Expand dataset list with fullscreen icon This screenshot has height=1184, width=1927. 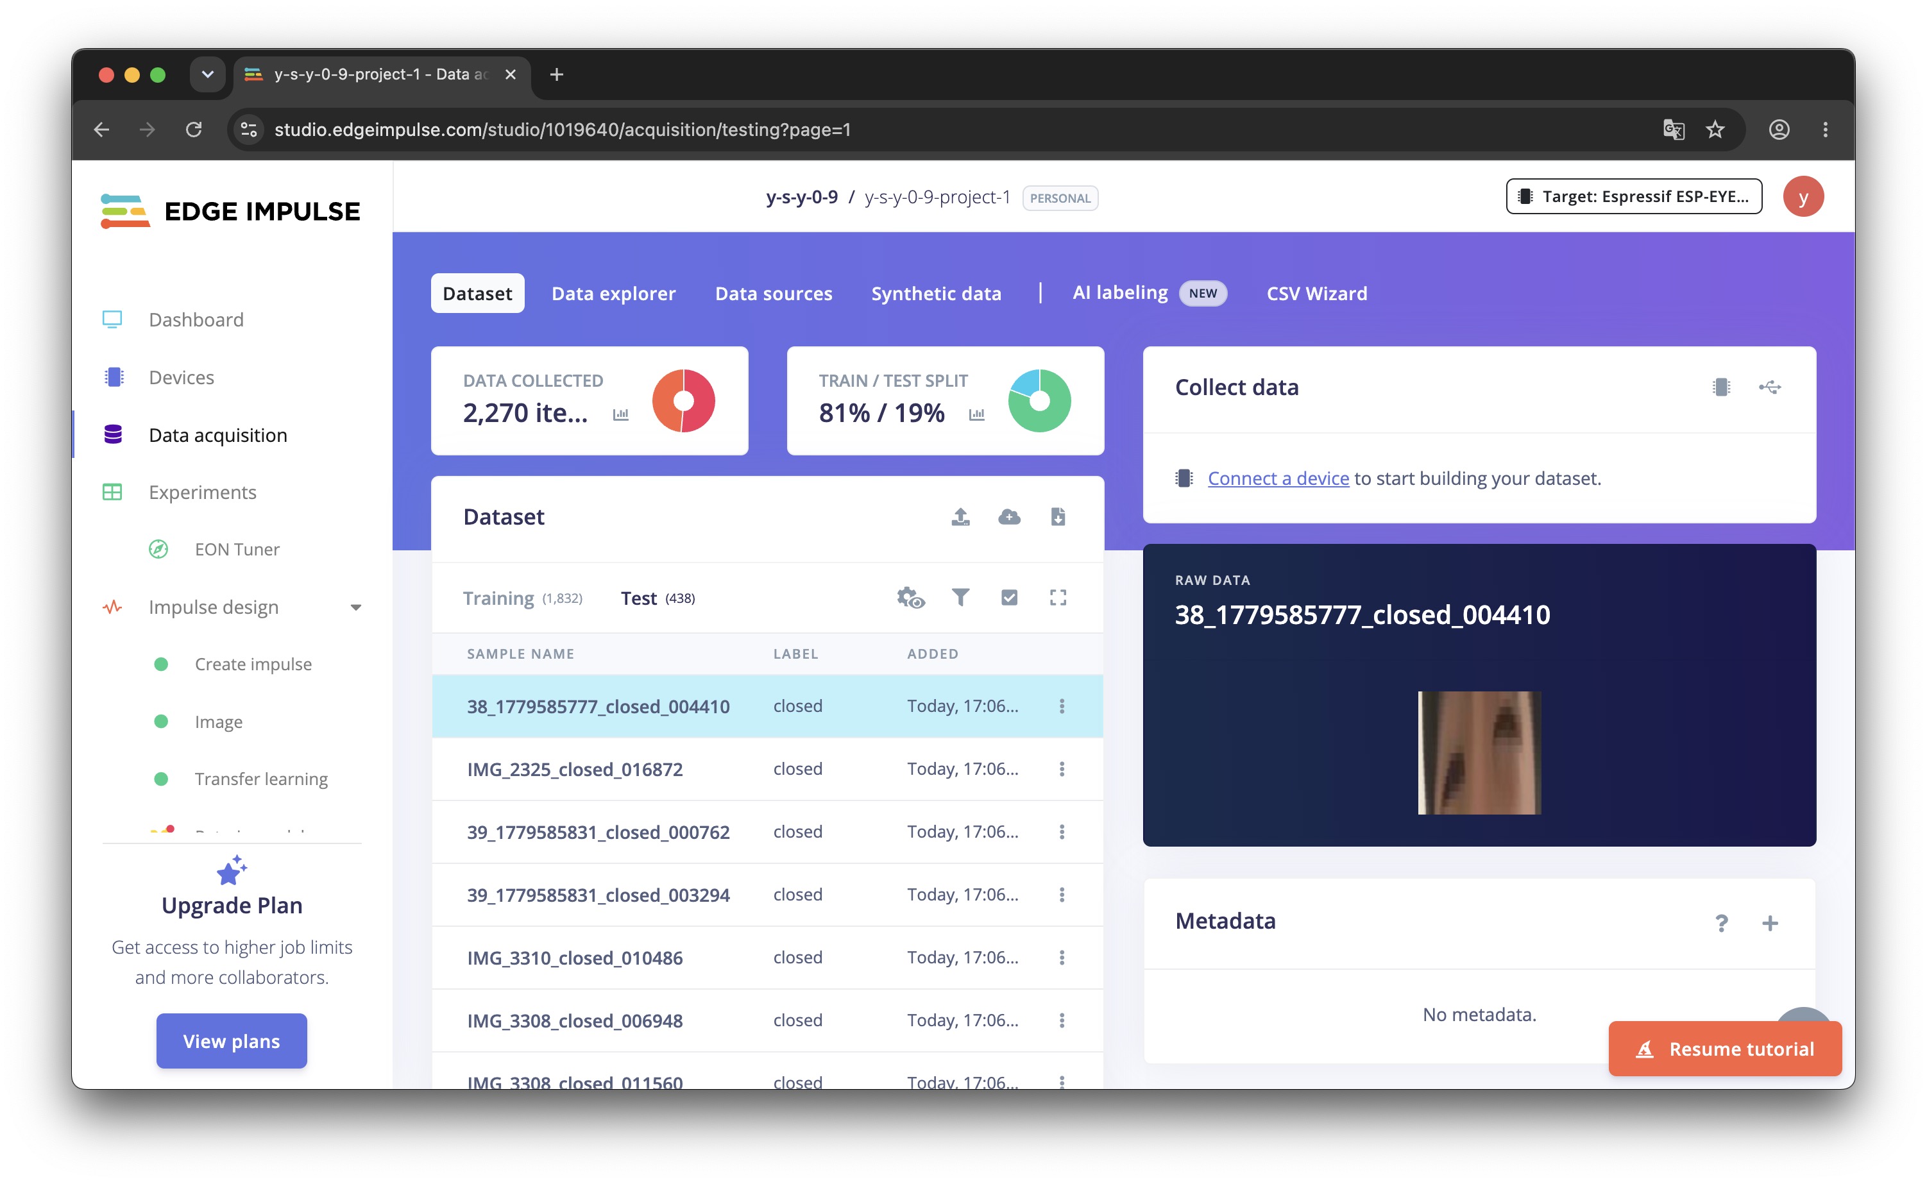pos(1057,598)
